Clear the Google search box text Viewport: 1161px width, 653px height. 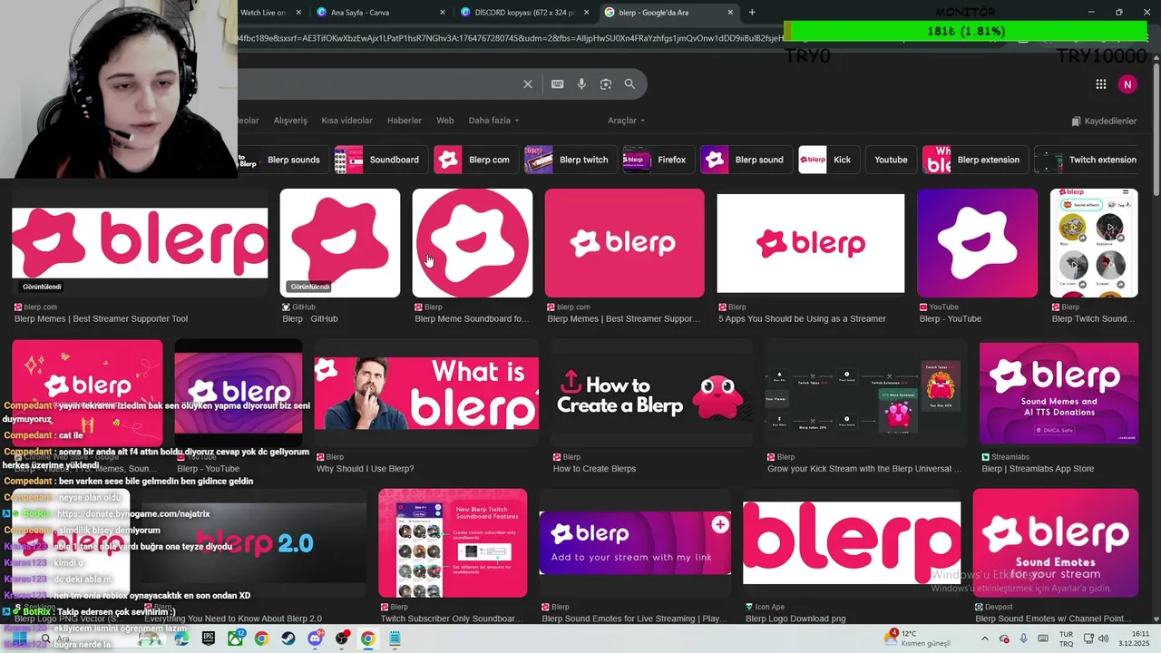(x=528, y=83)
